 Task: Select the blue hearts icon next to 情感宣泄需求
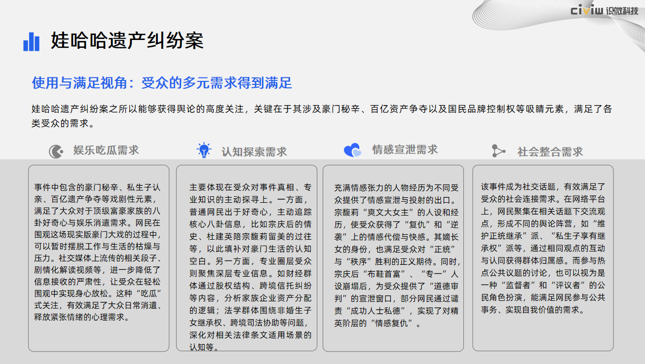click(352, 150)
